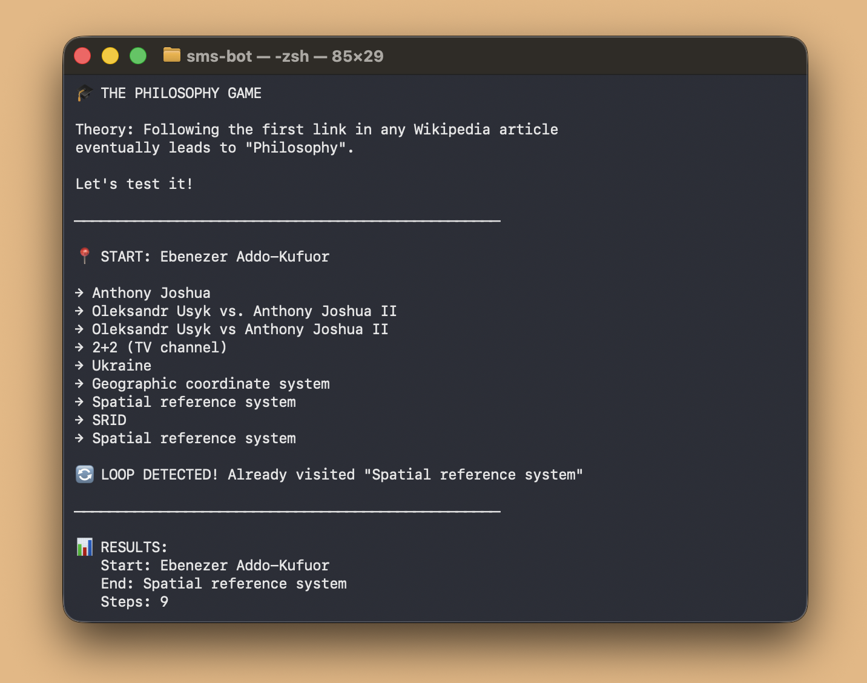Close the terminal window with red button
The height and width of the screenshot is (683, 867).
point(82,56)
